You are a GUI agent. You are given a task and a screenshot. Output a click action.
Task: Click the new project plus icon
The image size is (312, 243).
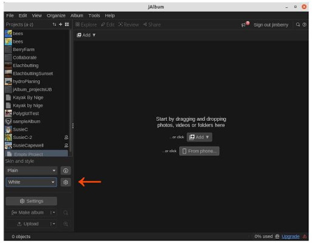click(x=61, y=24)
